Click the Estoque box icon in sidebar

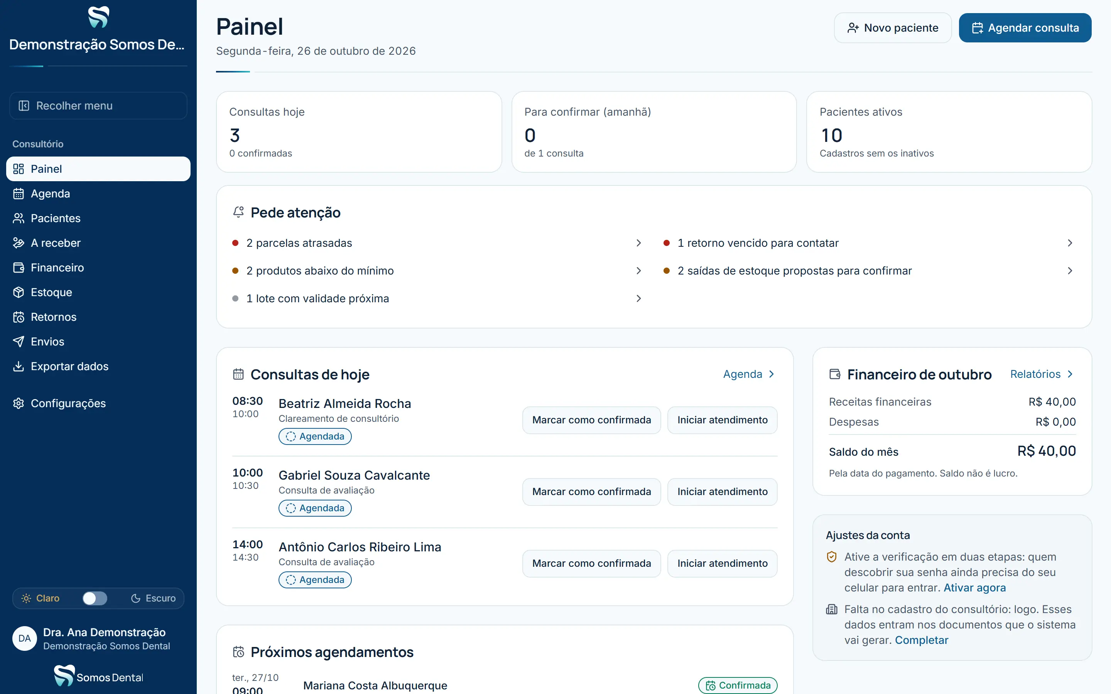coord(19,292)
